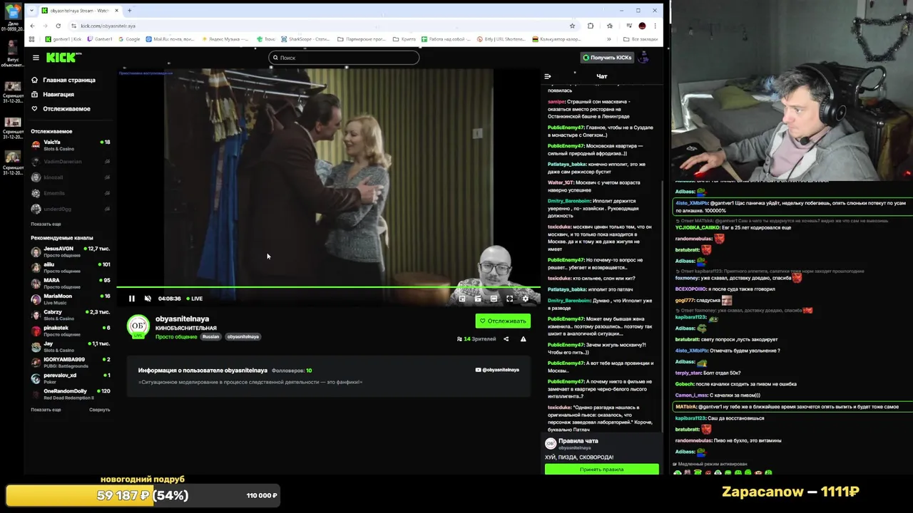Bookmark this page star icon
The image size is (913, 513).
(x=572, y=26)
